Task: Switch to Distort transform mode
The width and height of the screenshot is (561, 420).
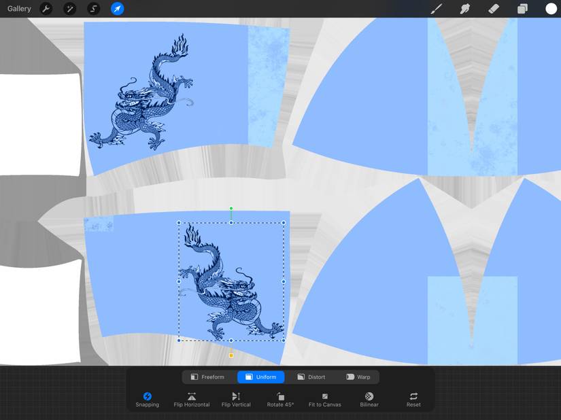Action: [x=311, y=377]
